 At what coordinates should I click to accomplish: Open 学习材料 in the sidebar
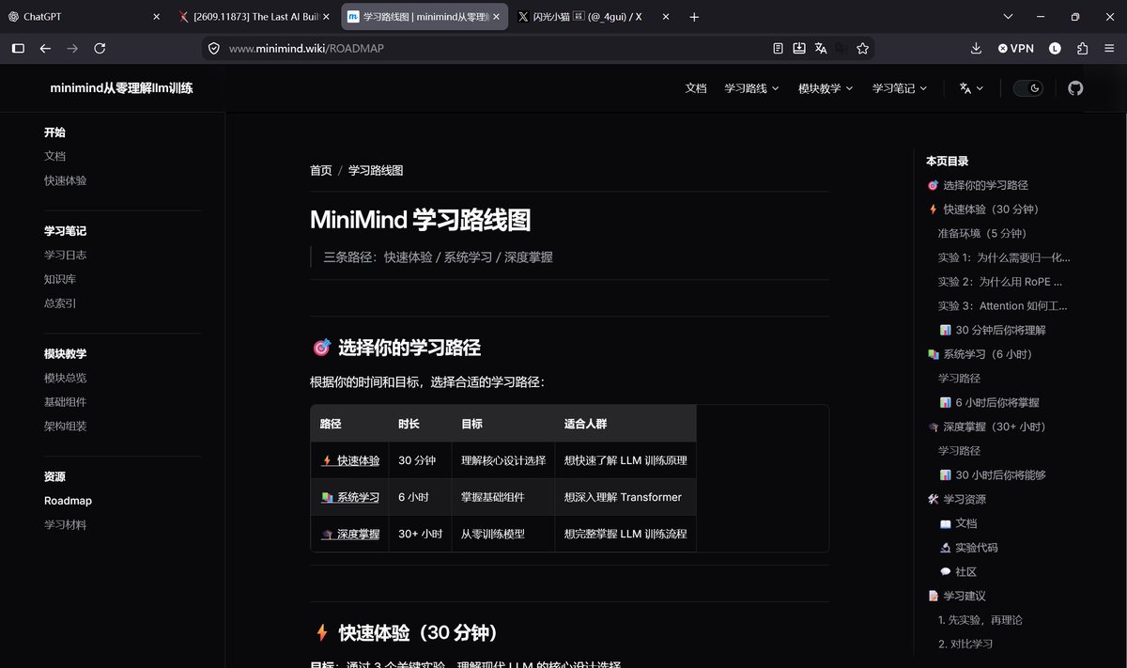[x=65, y=525]
